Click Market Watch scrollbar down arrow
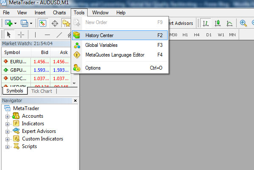 [74, 84]
